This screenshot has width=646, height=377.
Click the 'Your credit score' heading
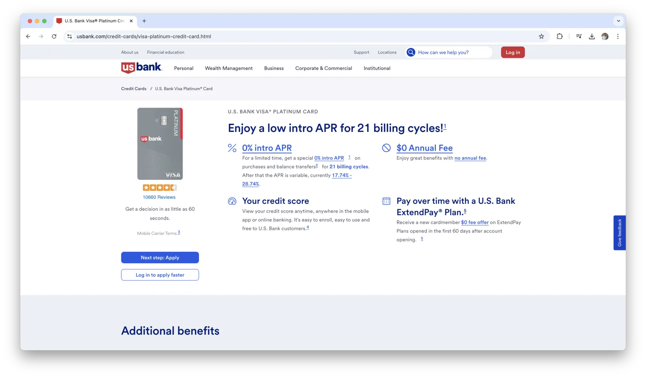pos(276,201)
